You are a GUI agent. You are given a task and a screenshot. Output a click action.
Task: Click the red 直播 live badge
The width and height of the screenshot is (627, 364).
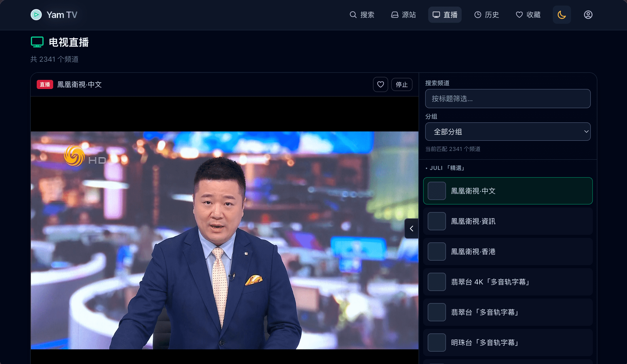pos(45,84)
